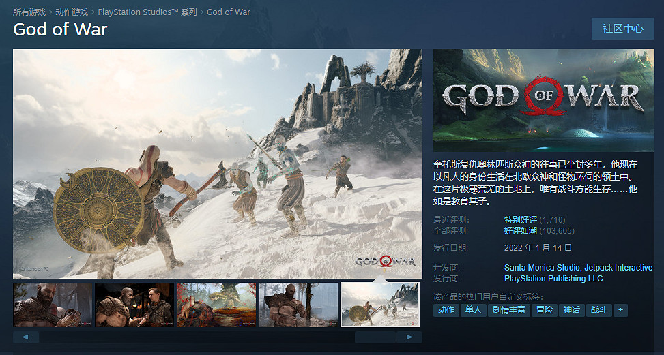The image size is (664, 355).
Task: Select the 动作 tag
Action: [446, 310]
